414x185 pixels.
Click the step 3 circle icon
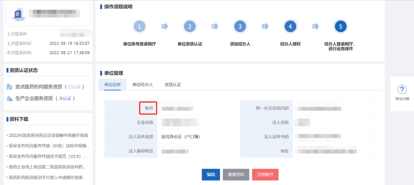point(240,27)
